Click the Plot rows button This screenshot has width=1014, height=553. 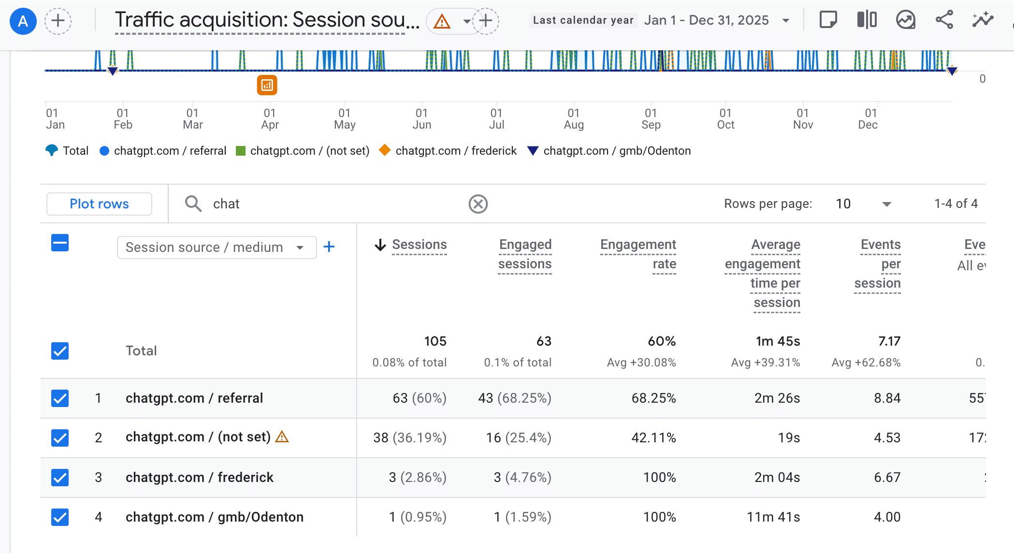[99, 204]
